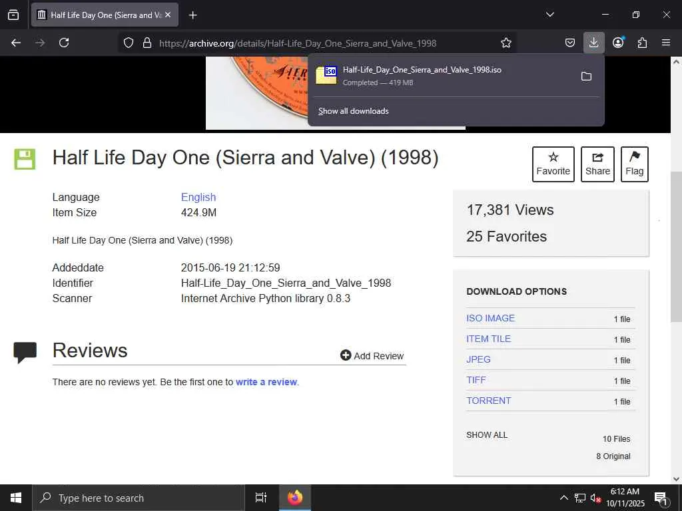Image resolution: width=682 pixels, height=511 pixels.
Task: Open the Firefox account icon
Action: [618, 43]
